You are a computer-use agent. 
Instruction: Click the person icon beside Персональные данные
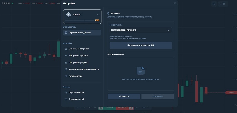click(x=66, y=33)
